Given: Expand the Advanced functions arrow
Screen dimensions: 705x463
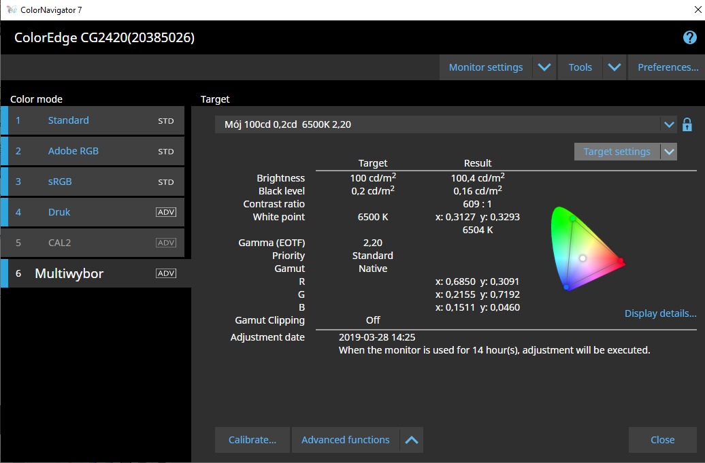Looking at the screenshot, I should click(411, 440).
